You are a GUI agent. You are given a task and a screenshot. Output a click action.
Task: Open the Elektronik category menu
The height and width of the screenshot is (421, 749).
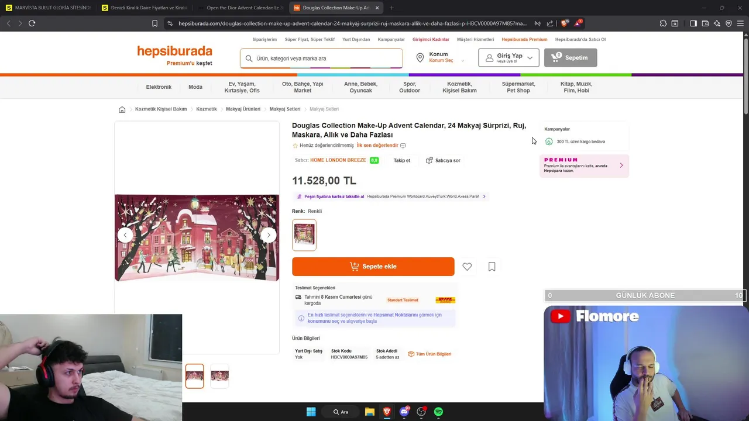click(x=159, y=87)
